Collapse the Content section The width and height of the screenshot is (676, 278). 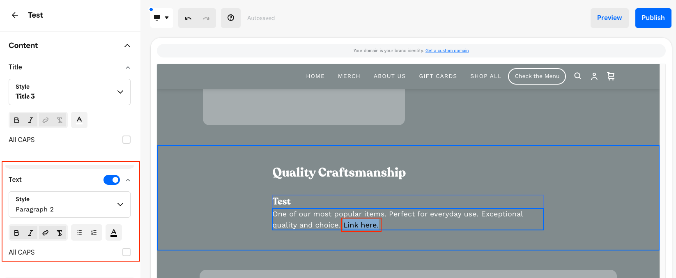coord(127,46)
